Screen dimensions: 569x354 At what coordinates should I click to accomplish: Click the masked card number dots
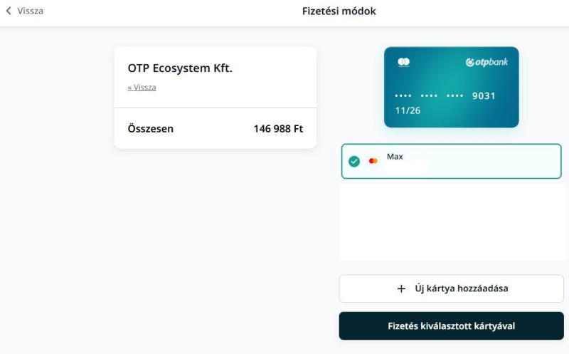429,95
